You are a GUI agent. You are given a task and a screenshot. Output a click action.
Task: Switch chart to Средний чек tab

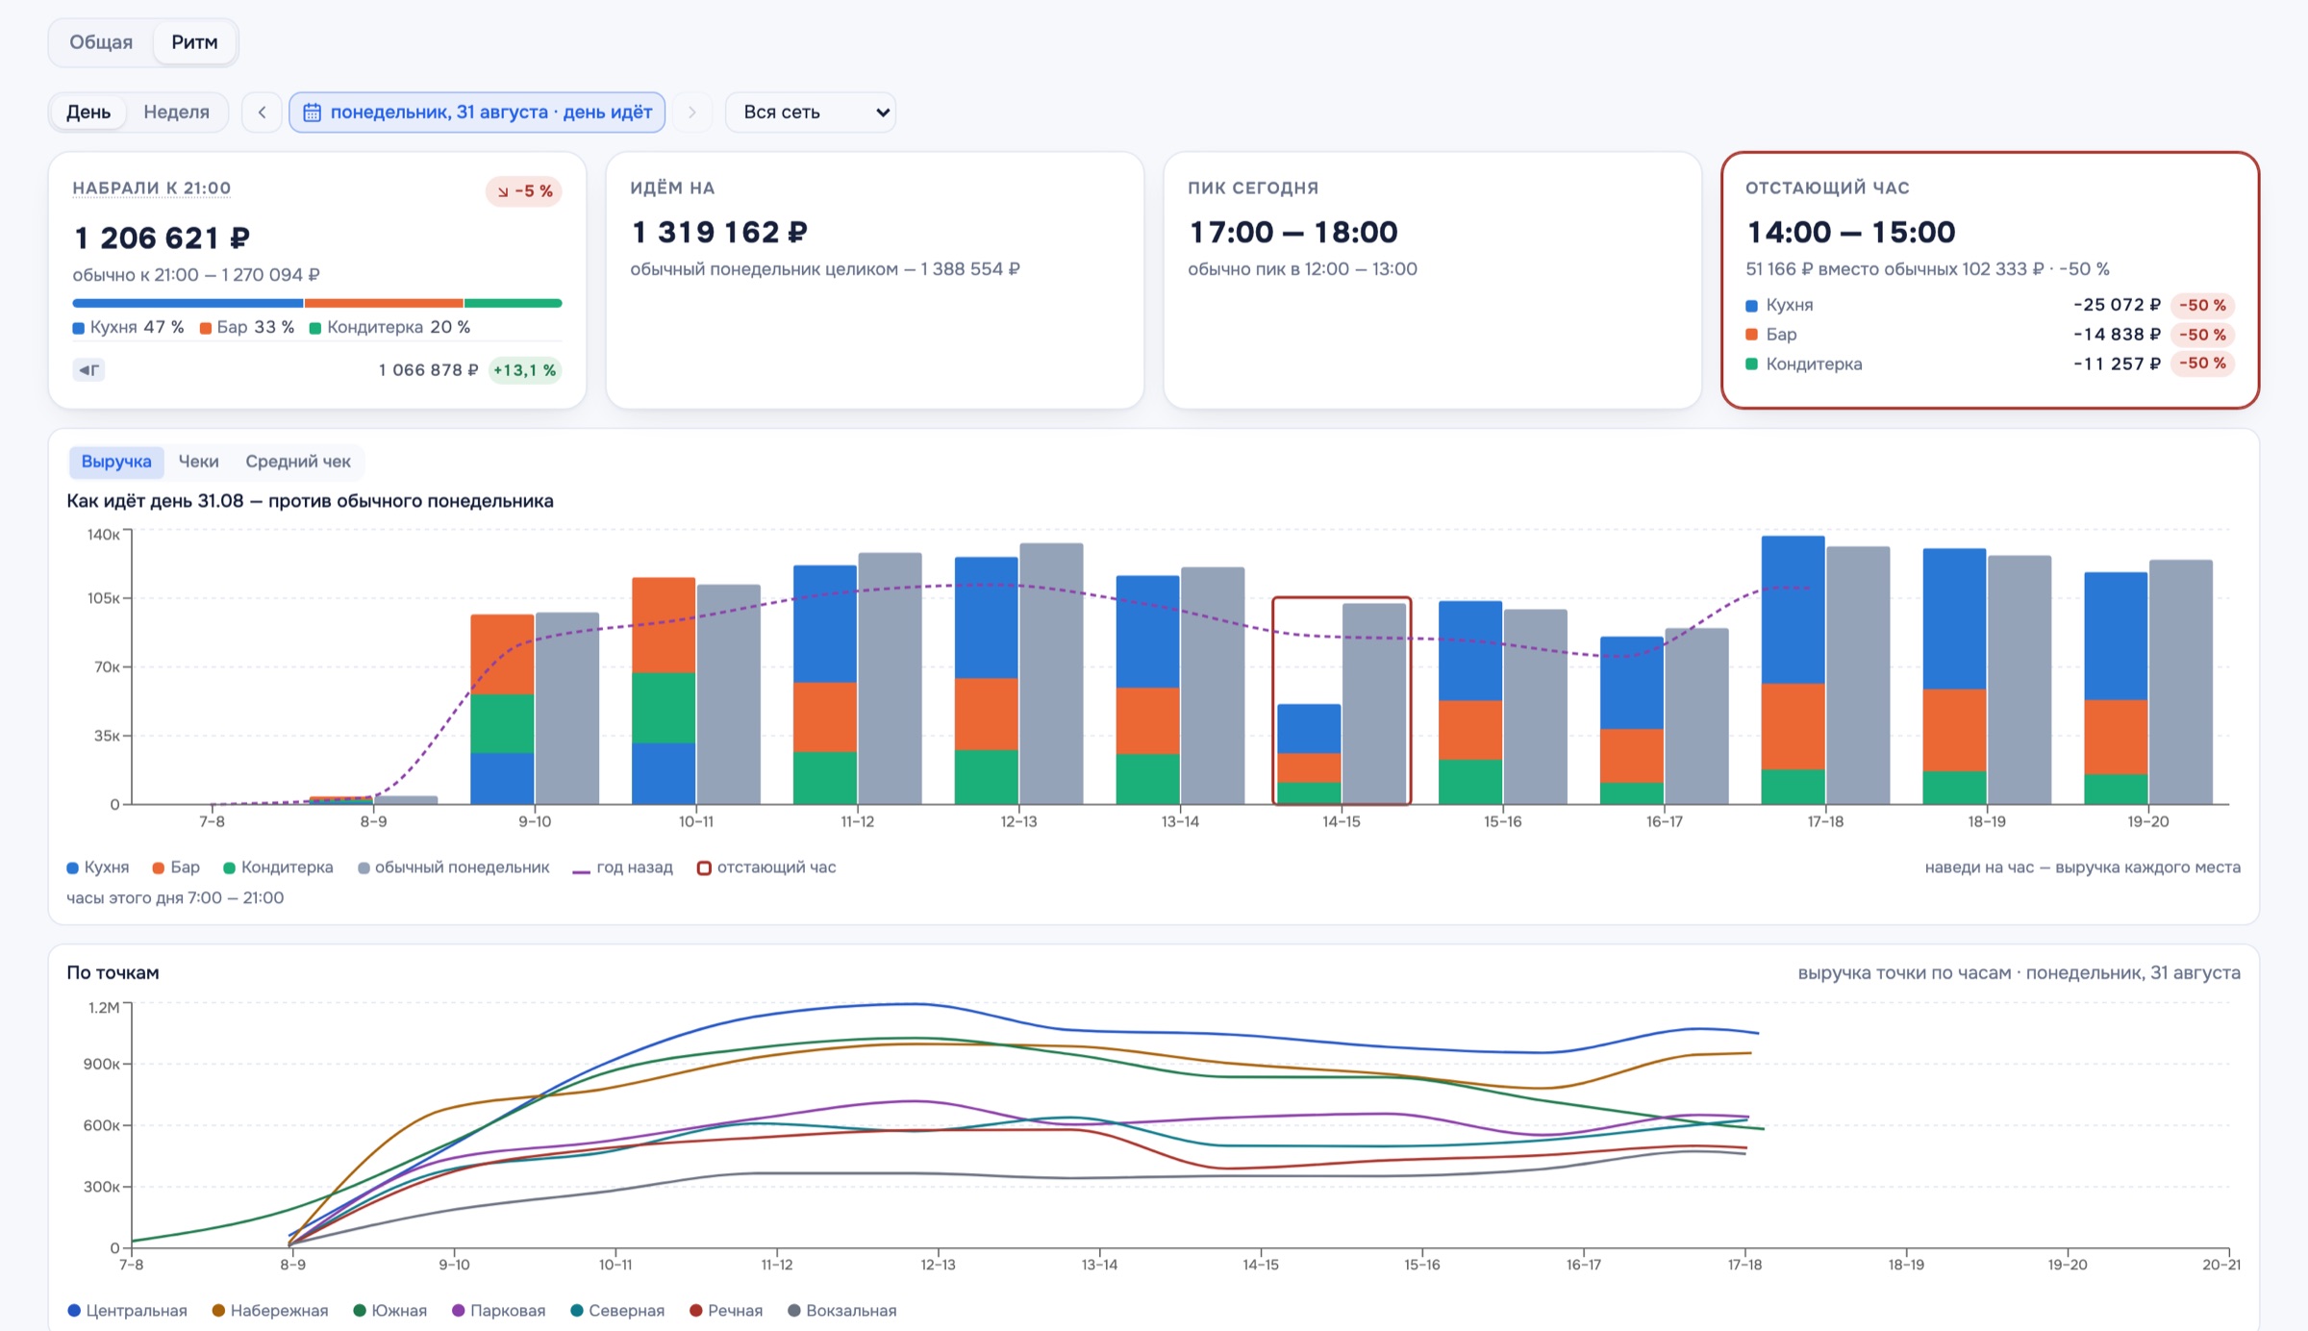coord(298,462)
